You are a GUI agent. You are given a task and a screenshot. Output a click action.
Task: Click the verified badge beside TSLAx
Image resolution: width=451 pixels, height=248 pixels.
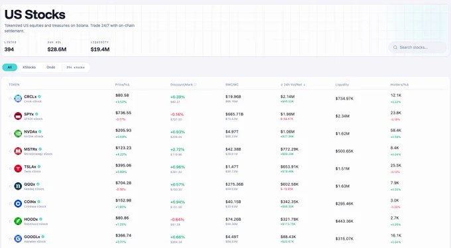pyautogui.click(x=39, y=166)
